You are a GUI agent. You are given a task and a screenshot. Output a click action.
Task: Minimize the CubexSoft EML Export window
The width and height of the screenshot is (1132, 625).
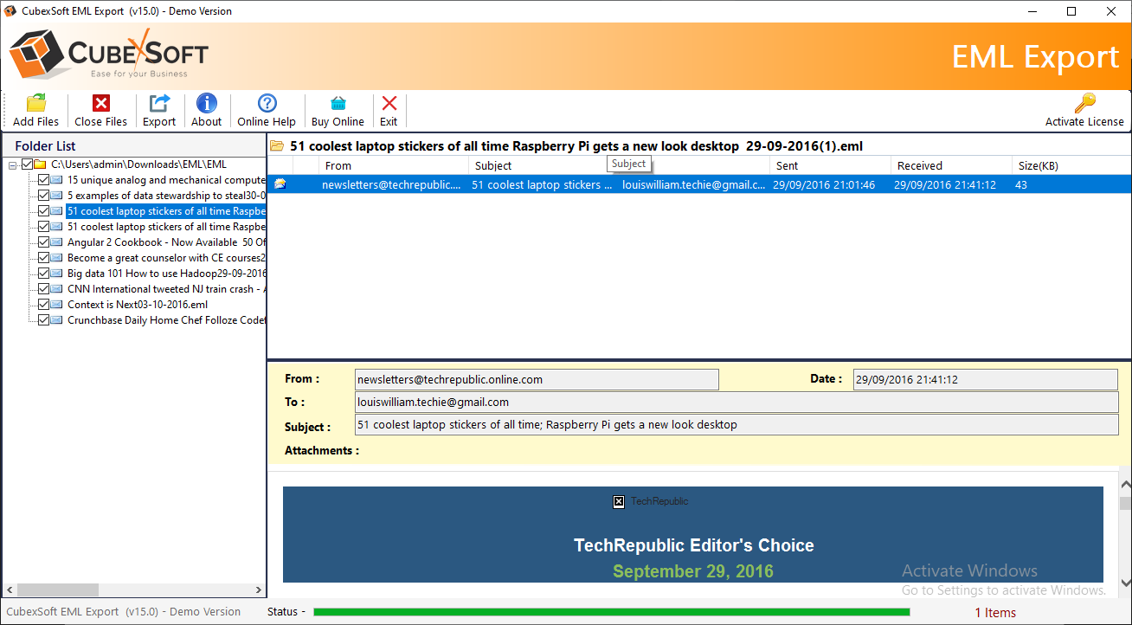[x=1032, y=11]
